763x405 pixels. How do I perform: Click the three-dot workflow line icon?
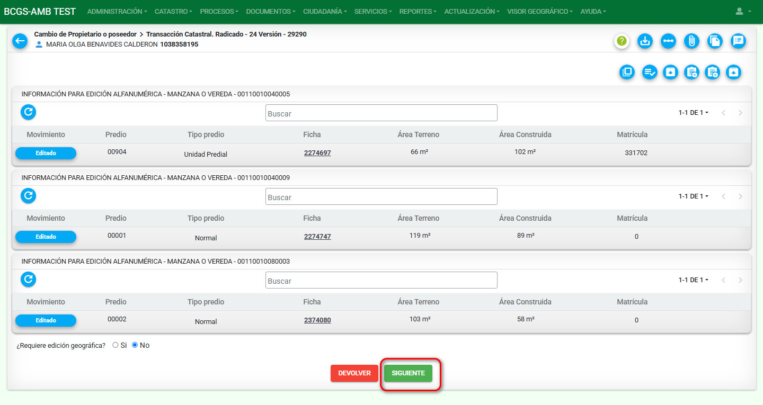(668, 41)
